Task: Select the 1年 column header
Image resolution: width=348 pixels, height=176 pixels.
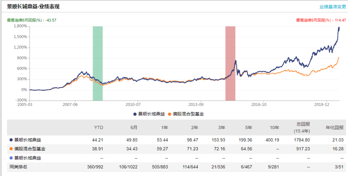Action: tap(164, 127)
